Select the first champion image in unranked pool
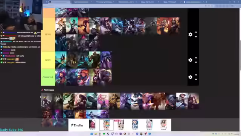Viewport: 241px width, 136px height. click(46, 101)
